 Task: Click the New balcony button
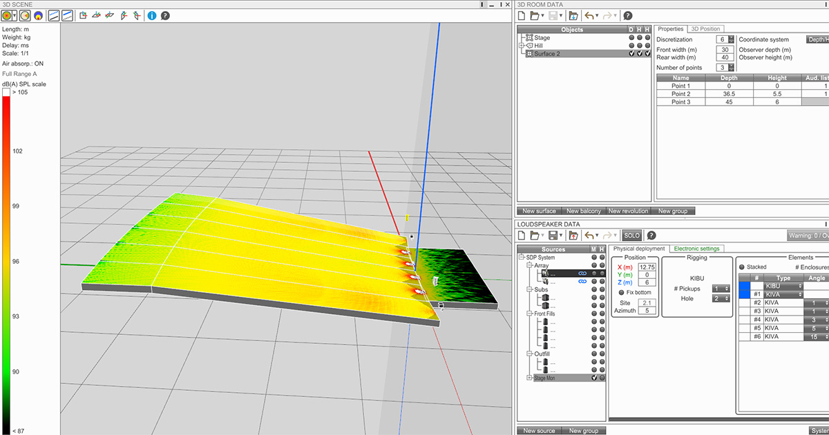(x=582, y=211)
